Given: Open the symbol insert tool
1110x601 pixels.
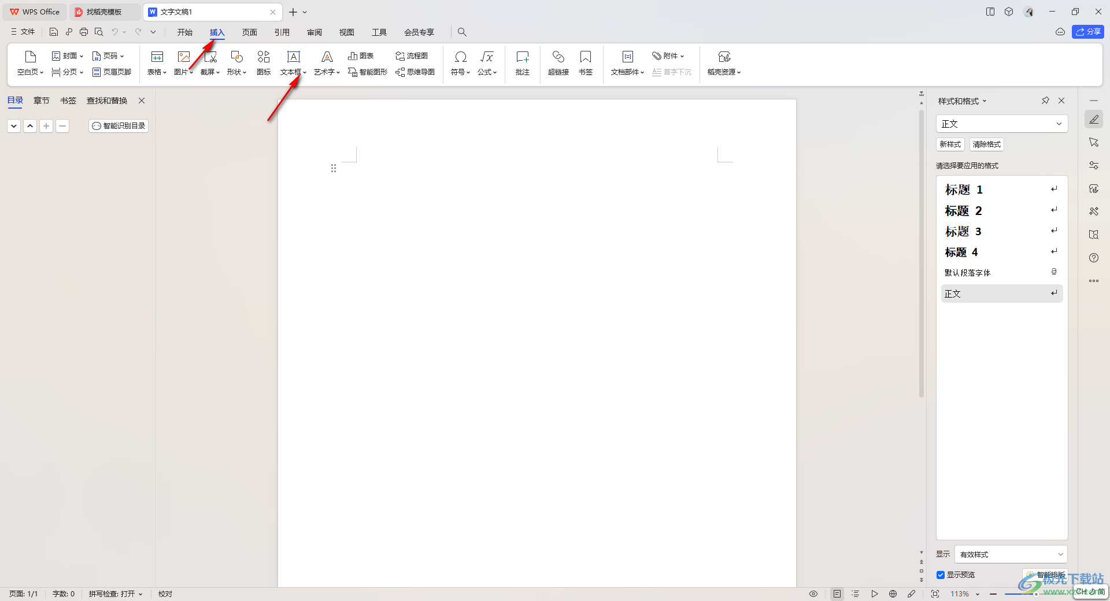Looking at the screenshot, I should (460, 64).
